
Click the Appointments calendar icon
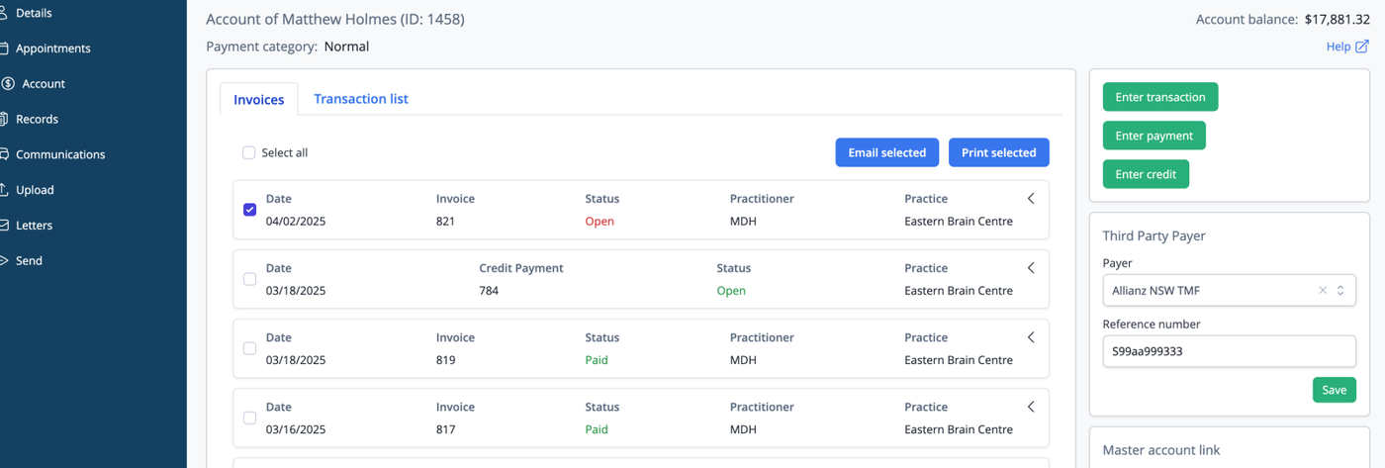(3, 48)
